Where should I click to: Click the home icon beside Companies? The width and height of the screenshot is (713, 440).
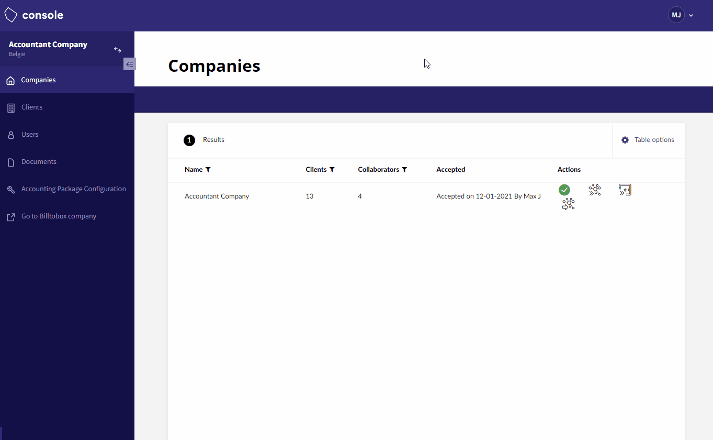pyautogui.click(x=10, y=81)
